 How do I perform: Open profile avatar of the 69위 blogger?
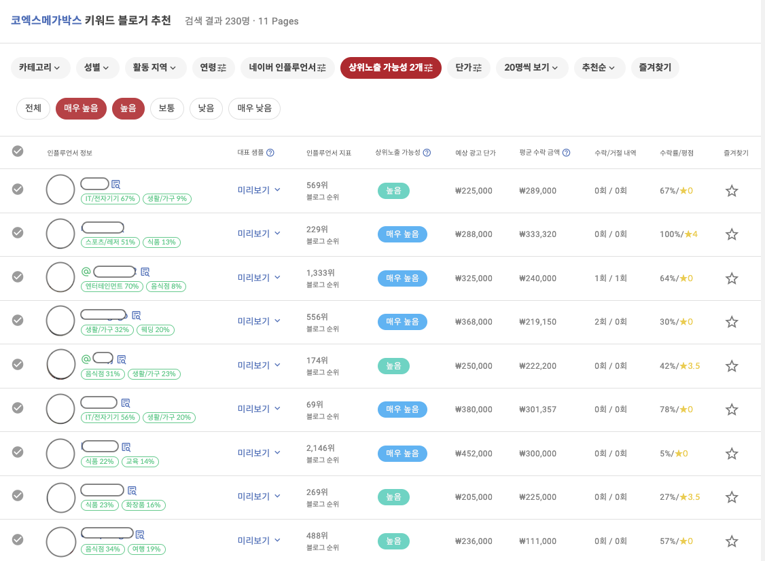(60, 408)
